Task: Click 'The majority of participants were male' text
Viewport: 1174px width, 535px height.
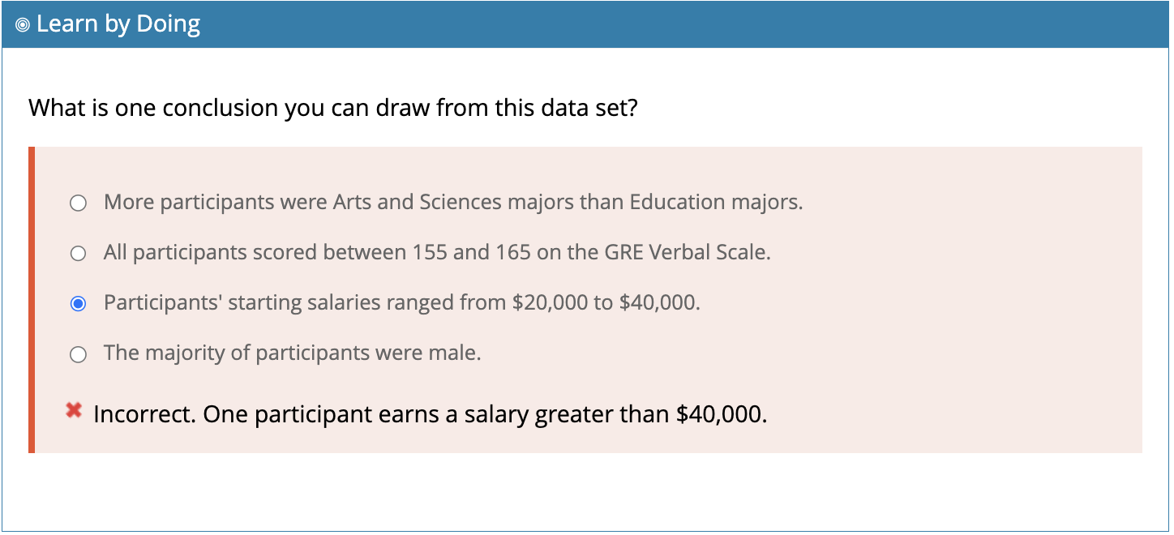Action: [x=293, y=353]
